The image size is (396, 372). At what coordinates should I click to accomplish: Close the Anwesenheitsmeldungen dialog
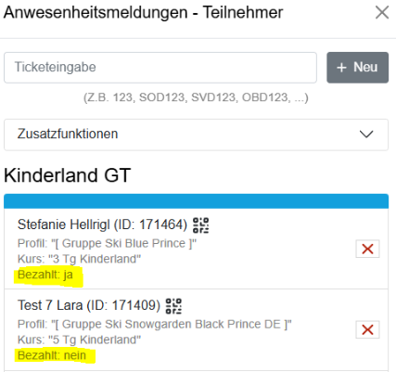382,13
